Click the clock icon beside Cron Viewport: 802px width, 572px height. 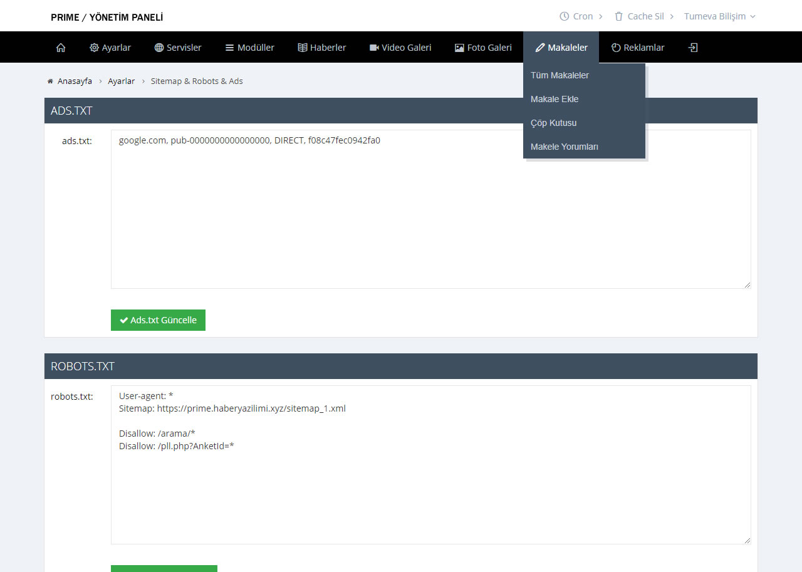click(565, 16)
